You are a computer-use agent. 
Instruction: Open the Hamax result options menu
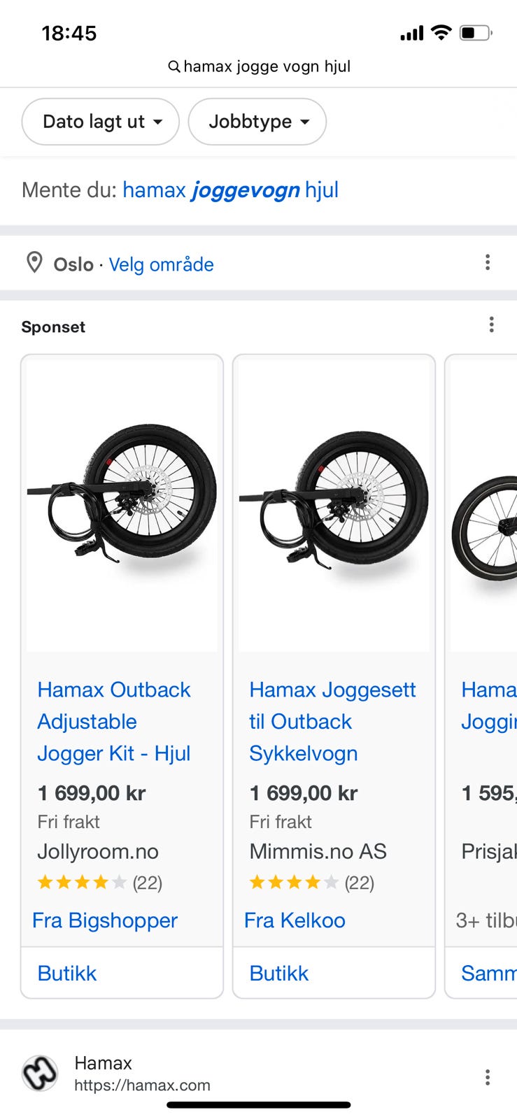click(x=488, y=1077)
